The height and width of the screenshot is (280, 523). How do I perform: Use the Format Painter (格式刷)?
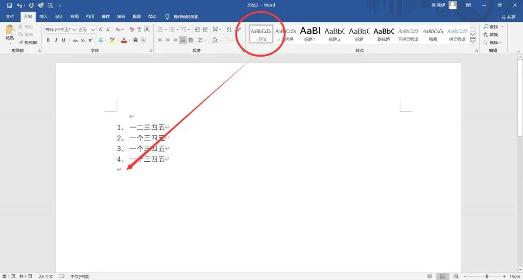[28, 42]
